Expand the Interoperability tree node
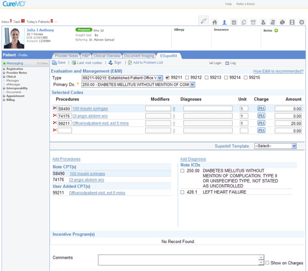 (x=4, y=89)
